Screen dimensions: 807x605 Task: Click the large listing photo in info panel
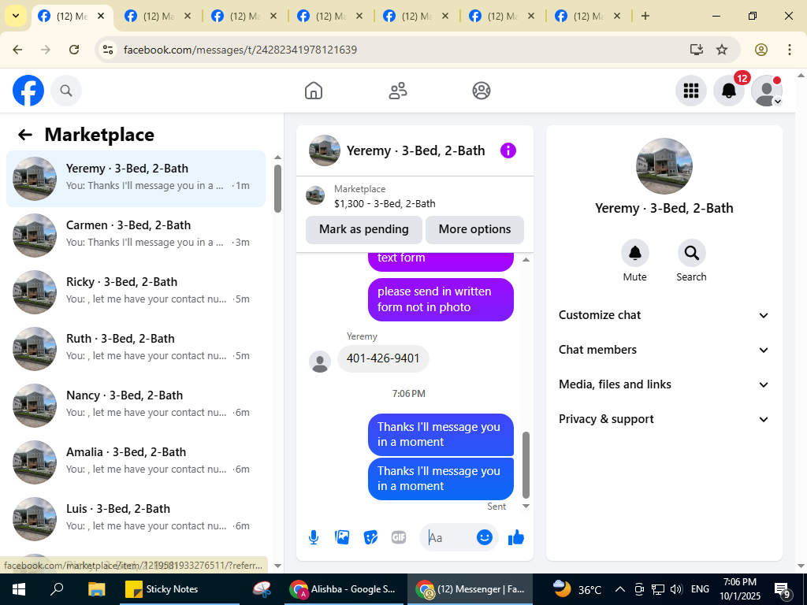pyautogui.click(x=664, y=165)
